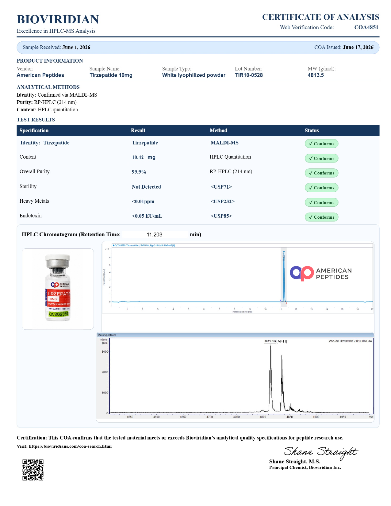Select heavy metals result <0.01ppm
391x506 pixels.
tap(143, 201)
